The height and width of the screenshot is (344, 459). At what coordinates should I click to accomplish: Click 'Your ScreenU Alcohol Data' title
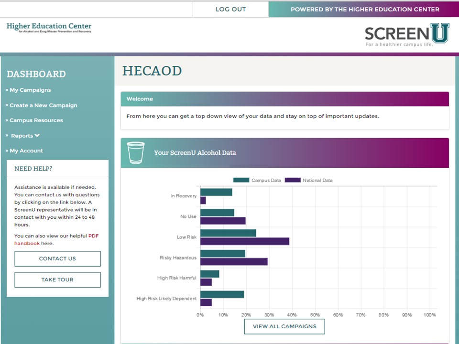(x=195, y=153)
